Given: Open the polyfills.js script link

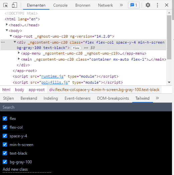Looking at the screenshot, I should 54,82.
